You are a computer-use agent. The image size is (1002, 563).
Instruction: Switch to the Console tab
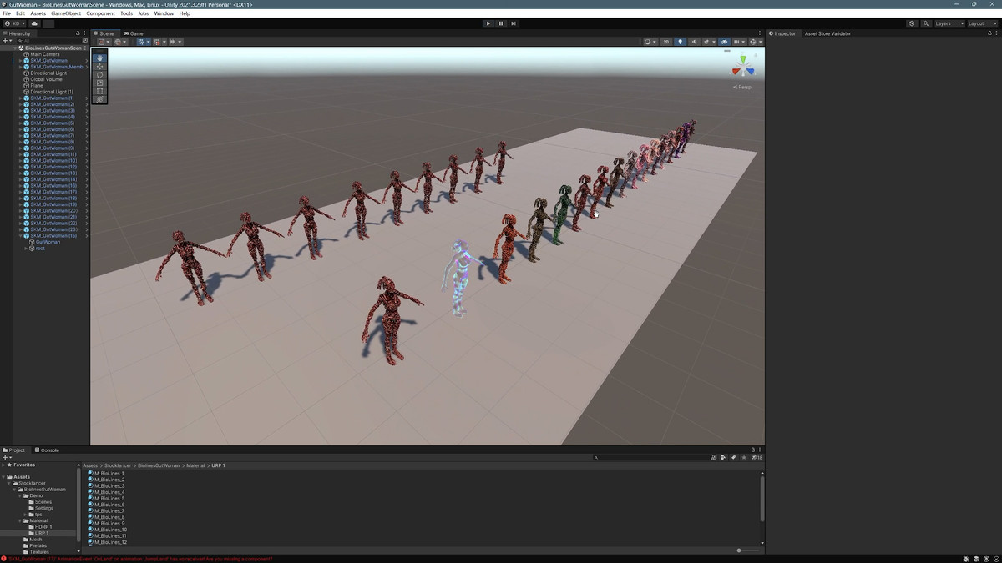[47, 450]
